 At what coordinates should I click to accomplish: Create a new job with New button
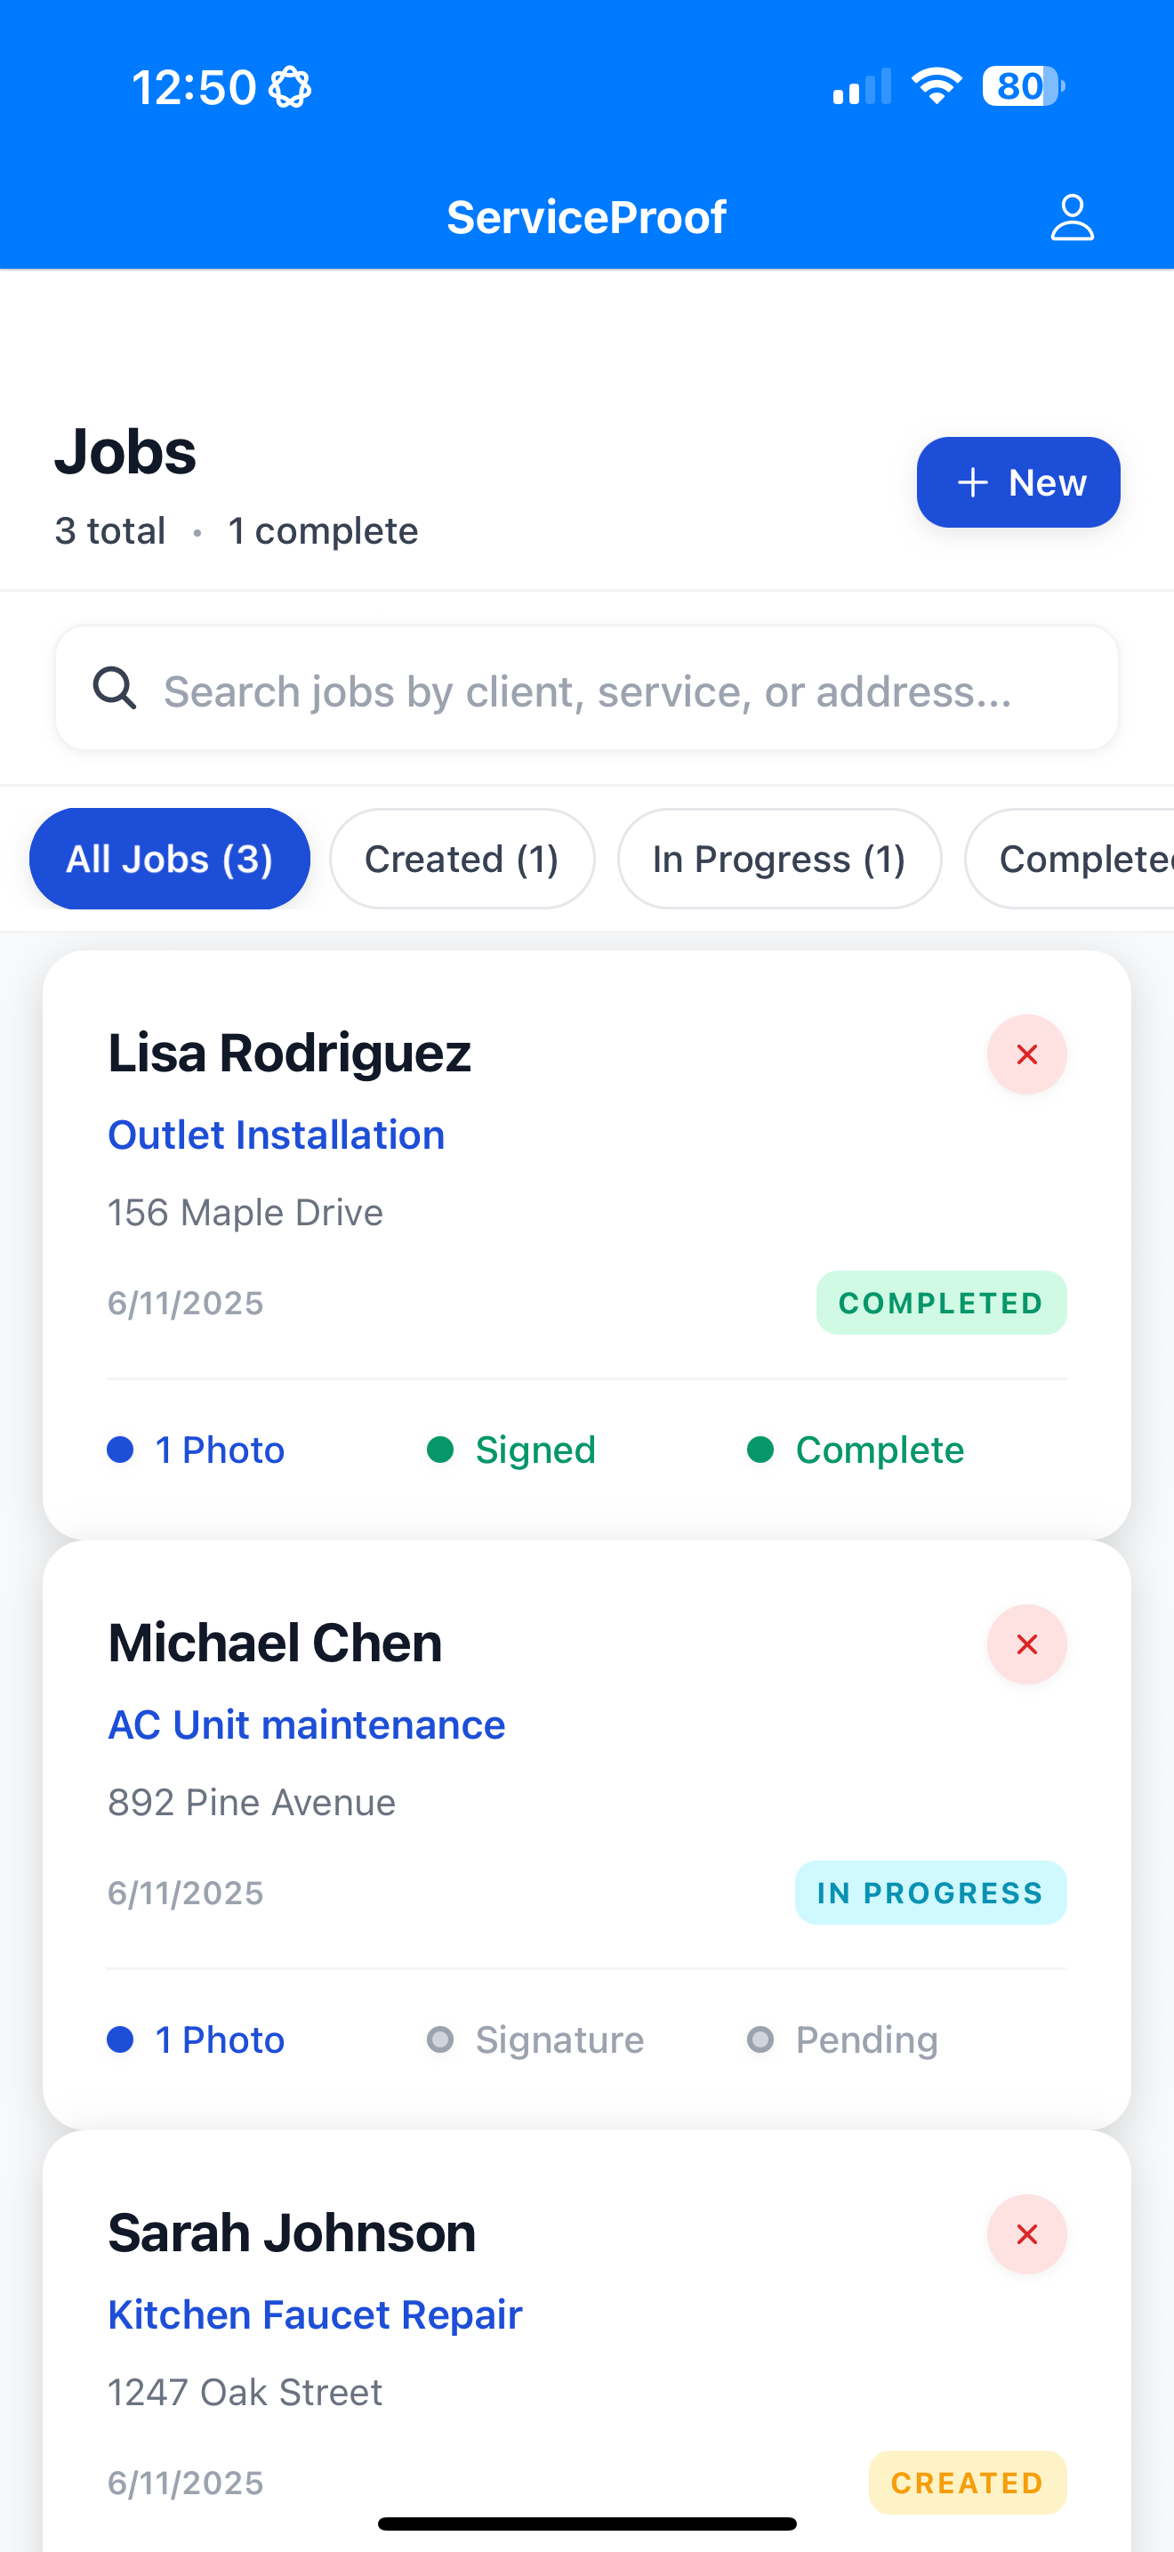pyautogui.click(x=1017, y=482)
